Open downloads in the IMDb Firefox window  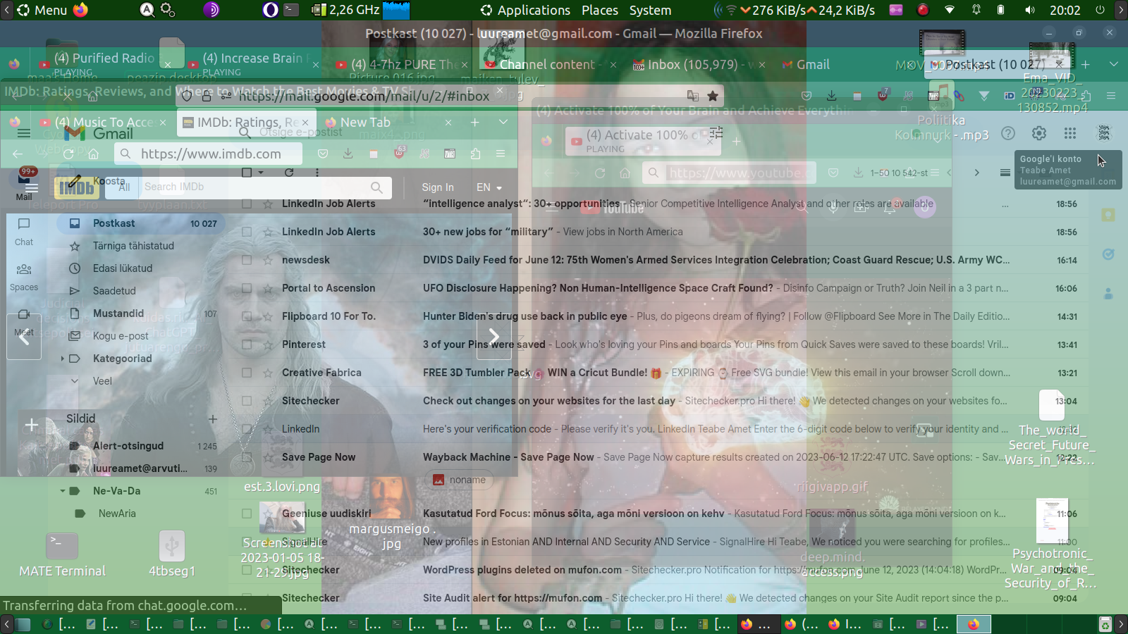348,154
